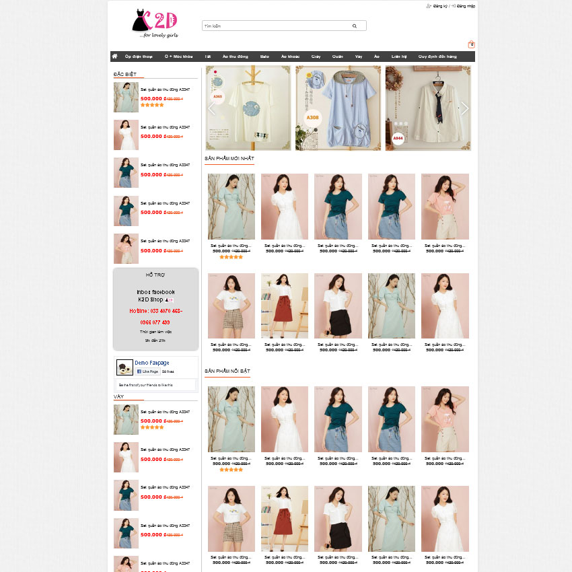This screenshot has height=572, width=572.
Task: Click the Facebook Like Page button
Action: (148, 371)
